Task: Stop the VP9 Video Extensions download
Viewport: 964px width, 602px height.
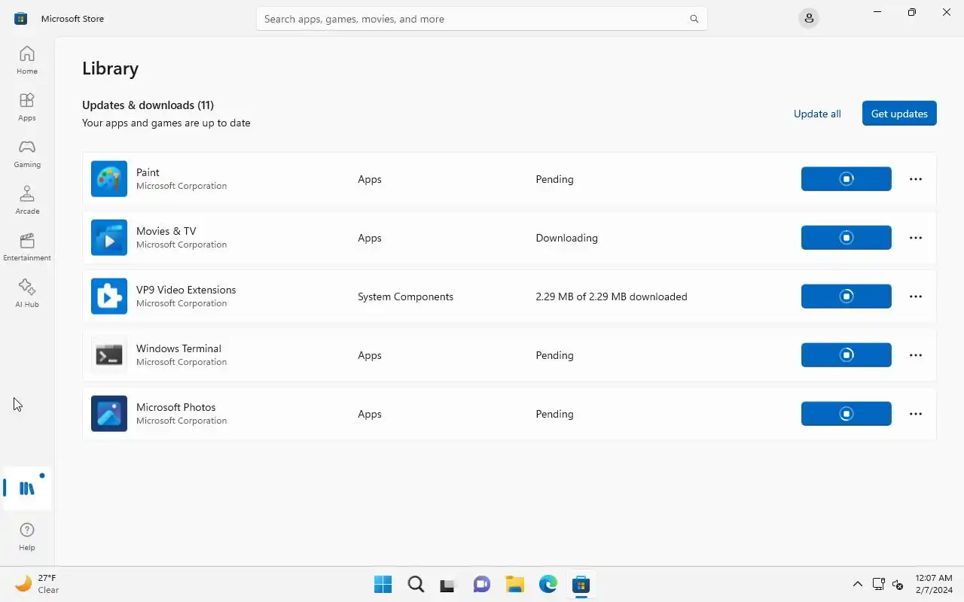Action: [847, 296]
